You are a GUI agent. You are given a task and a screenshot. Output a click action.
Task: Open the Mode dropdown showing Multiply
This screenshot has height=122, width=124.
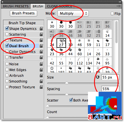coord(73,14)
